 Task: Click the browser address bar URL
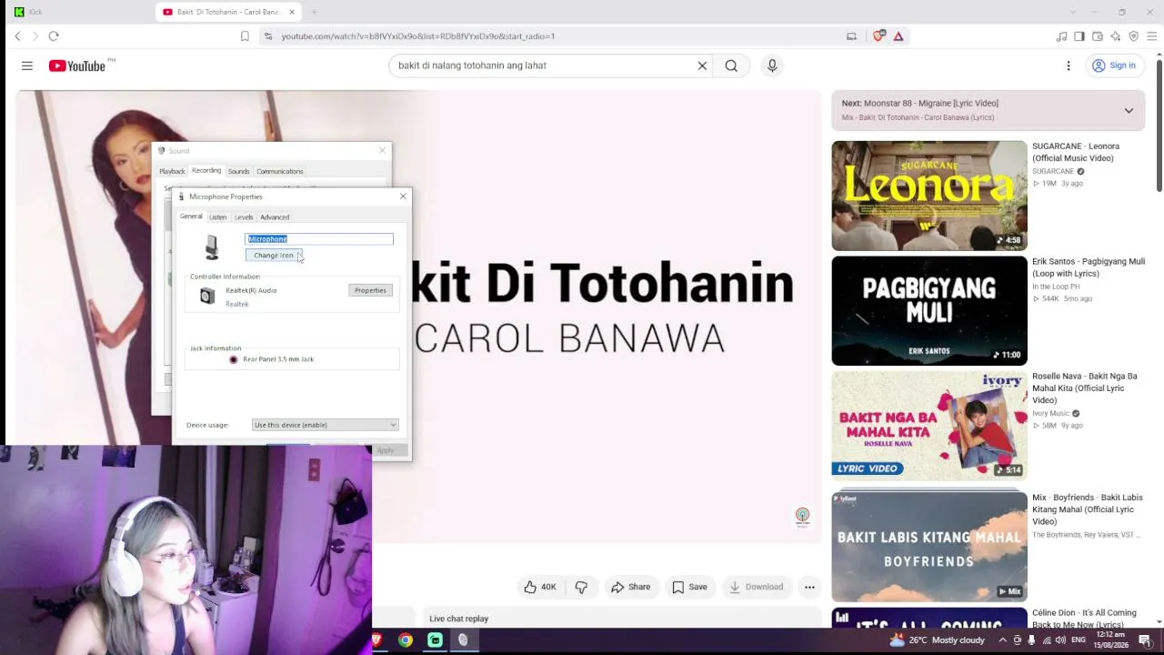[x=418, y=36]
